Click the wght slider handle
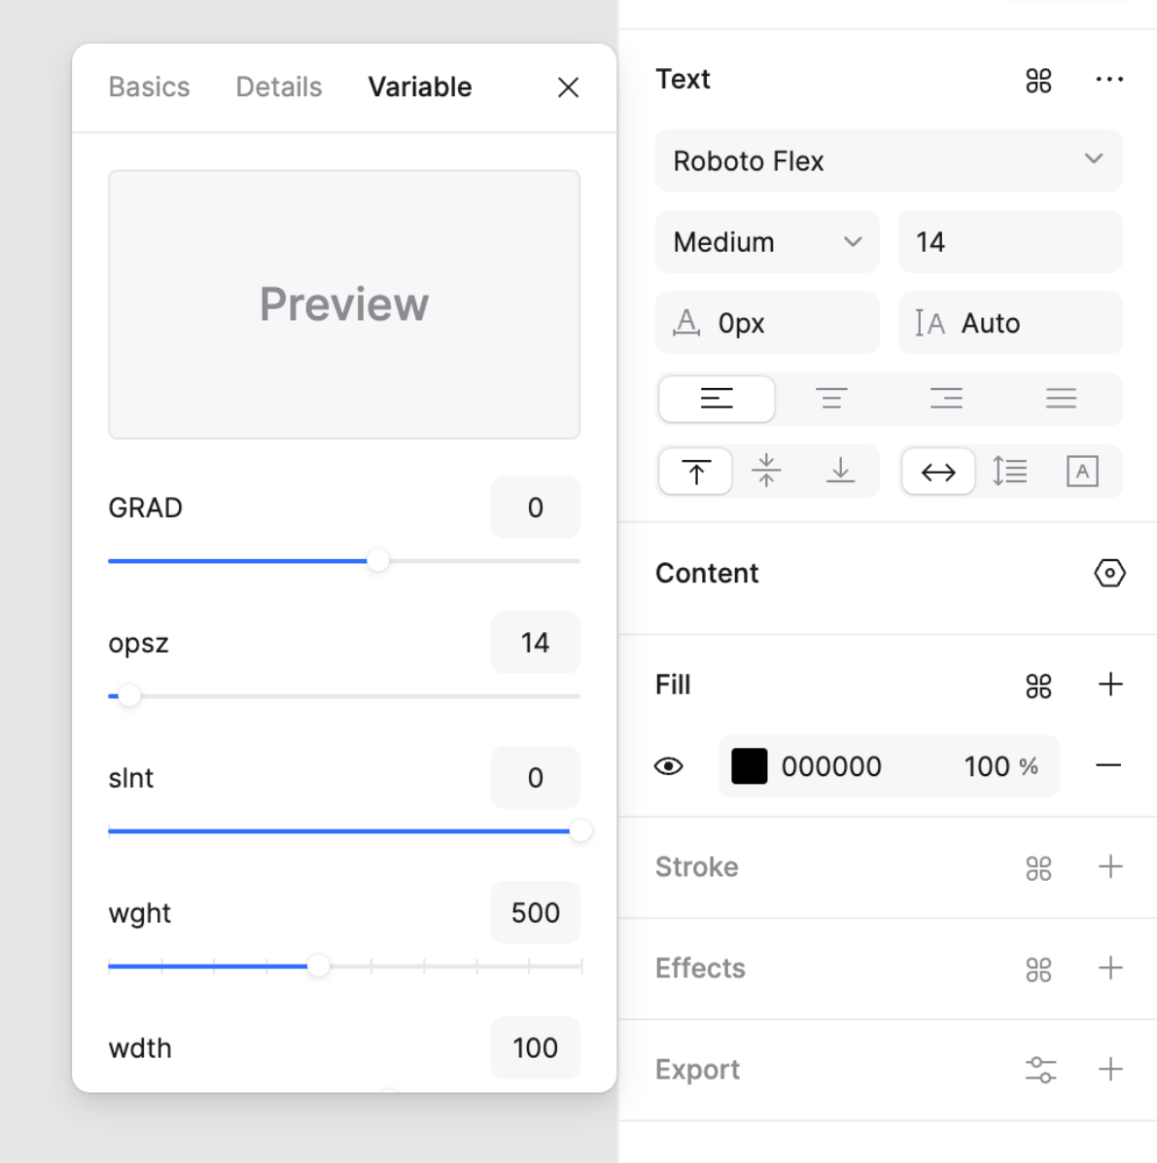The height and width of the screenshot is (1163, 1157). pos(318,966)
